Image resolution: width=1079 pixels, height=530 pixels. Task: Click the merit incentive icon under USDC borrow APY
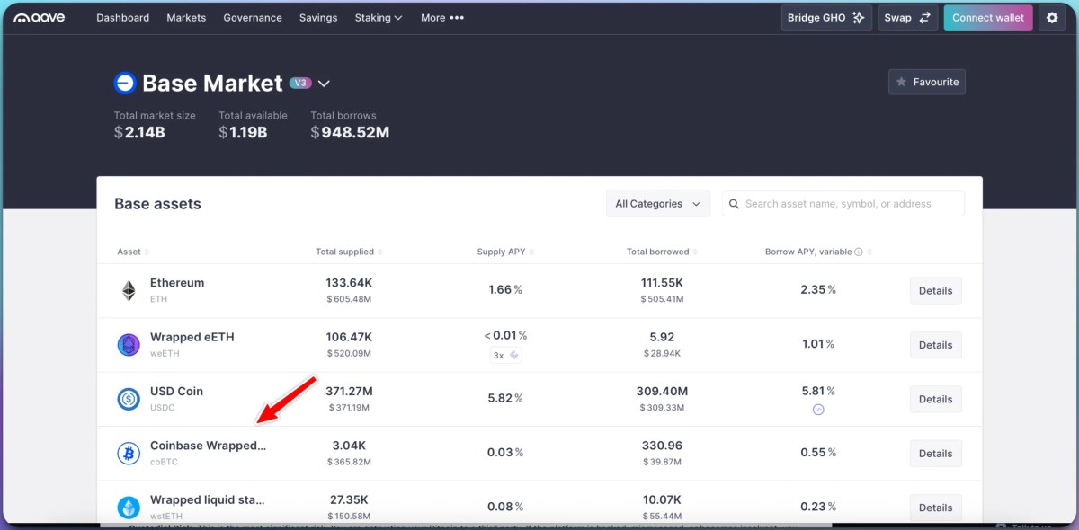pyautogui.click(x=818, y=410)
